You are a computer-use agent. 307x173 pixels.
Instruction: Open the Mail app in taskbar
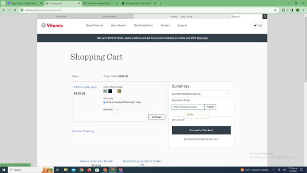coord(73,170)
